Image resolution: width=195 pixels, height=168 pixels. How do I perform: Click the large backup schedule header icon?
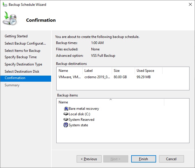(10, 18)
